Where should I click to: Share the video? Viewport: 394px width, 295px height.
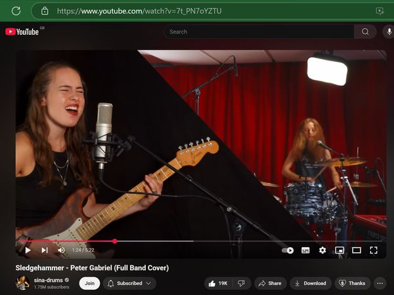pos(271,283)
